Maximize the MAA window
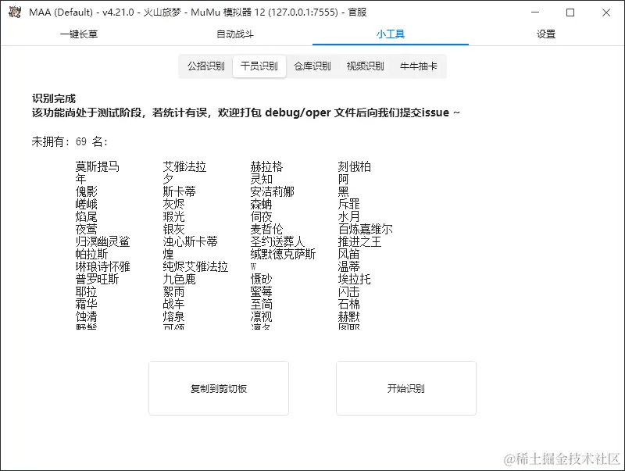The width and height of the screenshot is (625, 471). click(x=570, y=12)
